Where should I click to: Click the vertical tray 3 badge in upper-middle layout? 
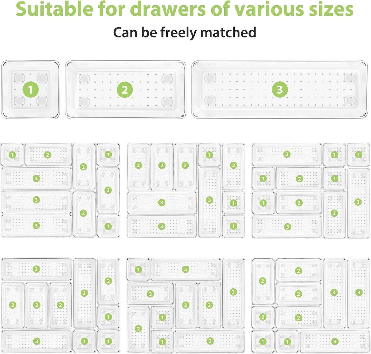tap(210, 200)
